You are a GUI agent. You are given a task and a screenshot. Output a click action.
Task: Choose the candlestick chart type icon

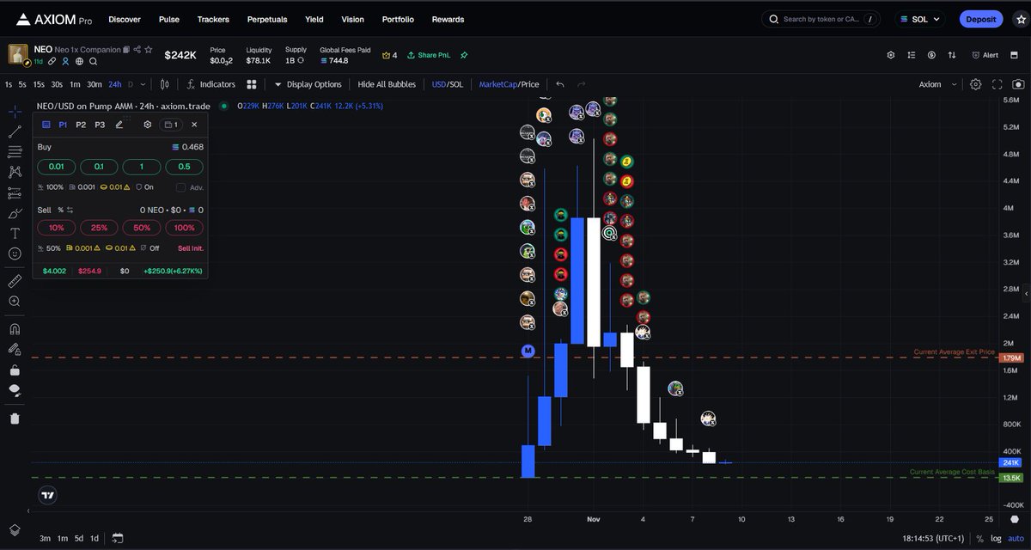pyautogui.click(x=163, y=84)
